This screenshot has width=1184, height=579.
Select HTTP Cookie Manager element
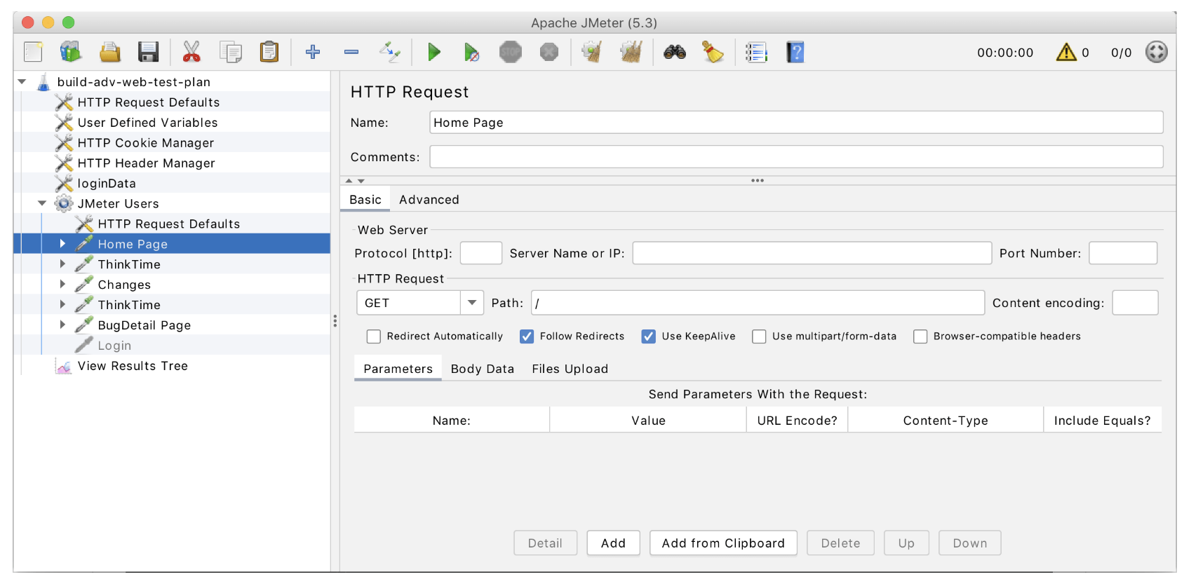click(x=145, y=143)
